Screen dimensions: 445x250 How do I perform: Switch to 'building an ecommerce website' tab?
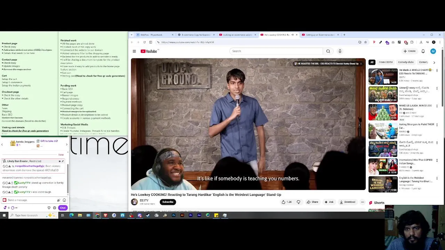(237, 35)
